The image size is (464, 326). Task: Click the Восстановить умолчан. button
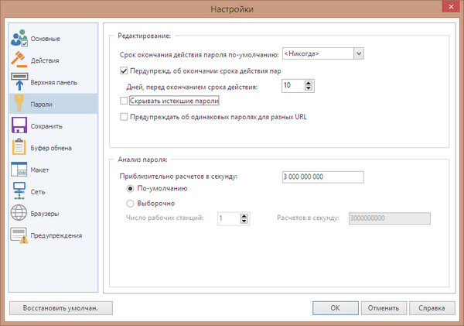(x=61, y=307)
